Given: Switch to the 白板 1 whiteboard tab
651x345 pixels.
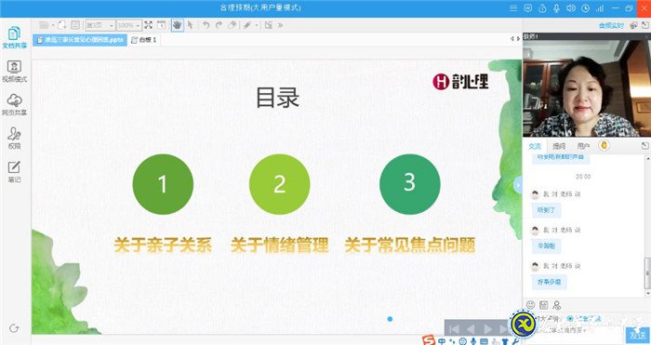Looking at the screenshot, I should [x=143, y=40].
